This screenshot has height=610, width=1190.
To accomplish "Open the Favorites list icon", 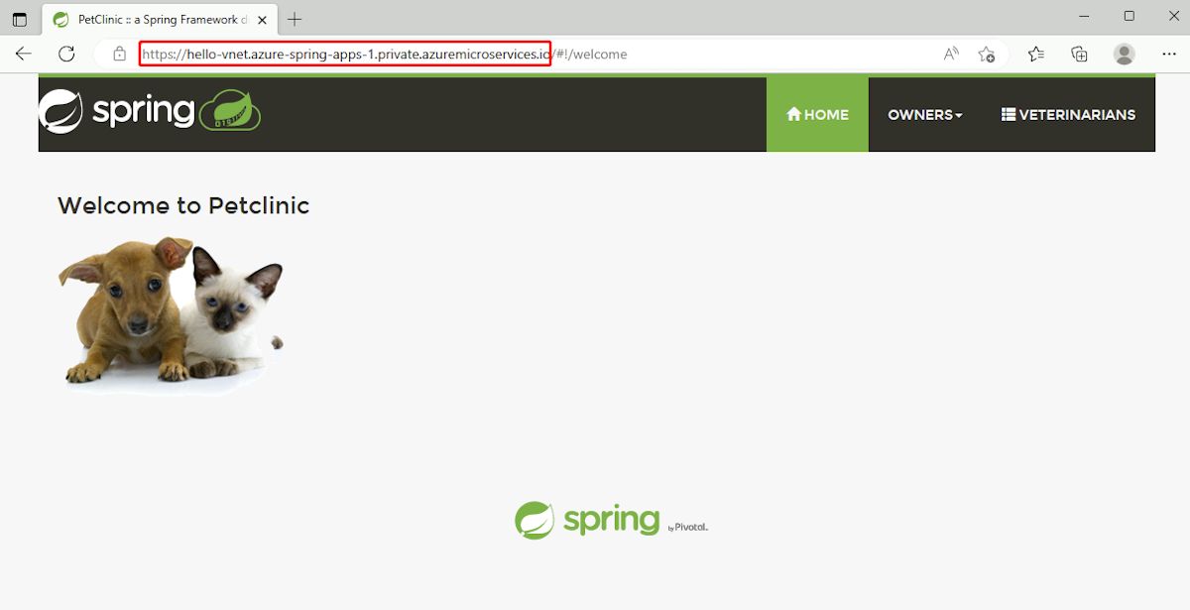I will [x=1036, y=54].
